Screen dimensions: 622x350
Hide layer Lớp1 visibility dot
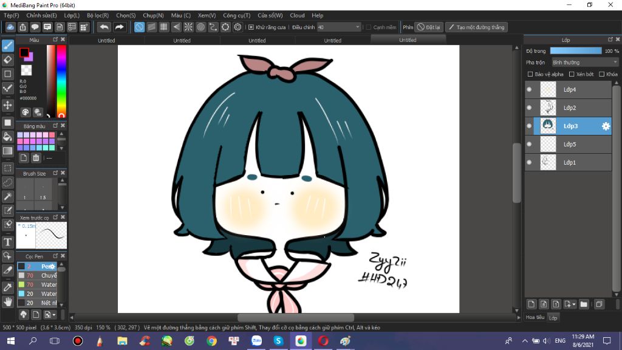click(529, 163)
